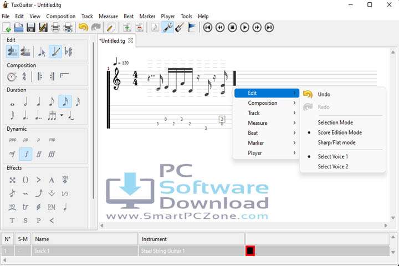Apply the palm mute PM effect
Image resolution: width=399 pixels, height=266 pixels.
(52, 207)
